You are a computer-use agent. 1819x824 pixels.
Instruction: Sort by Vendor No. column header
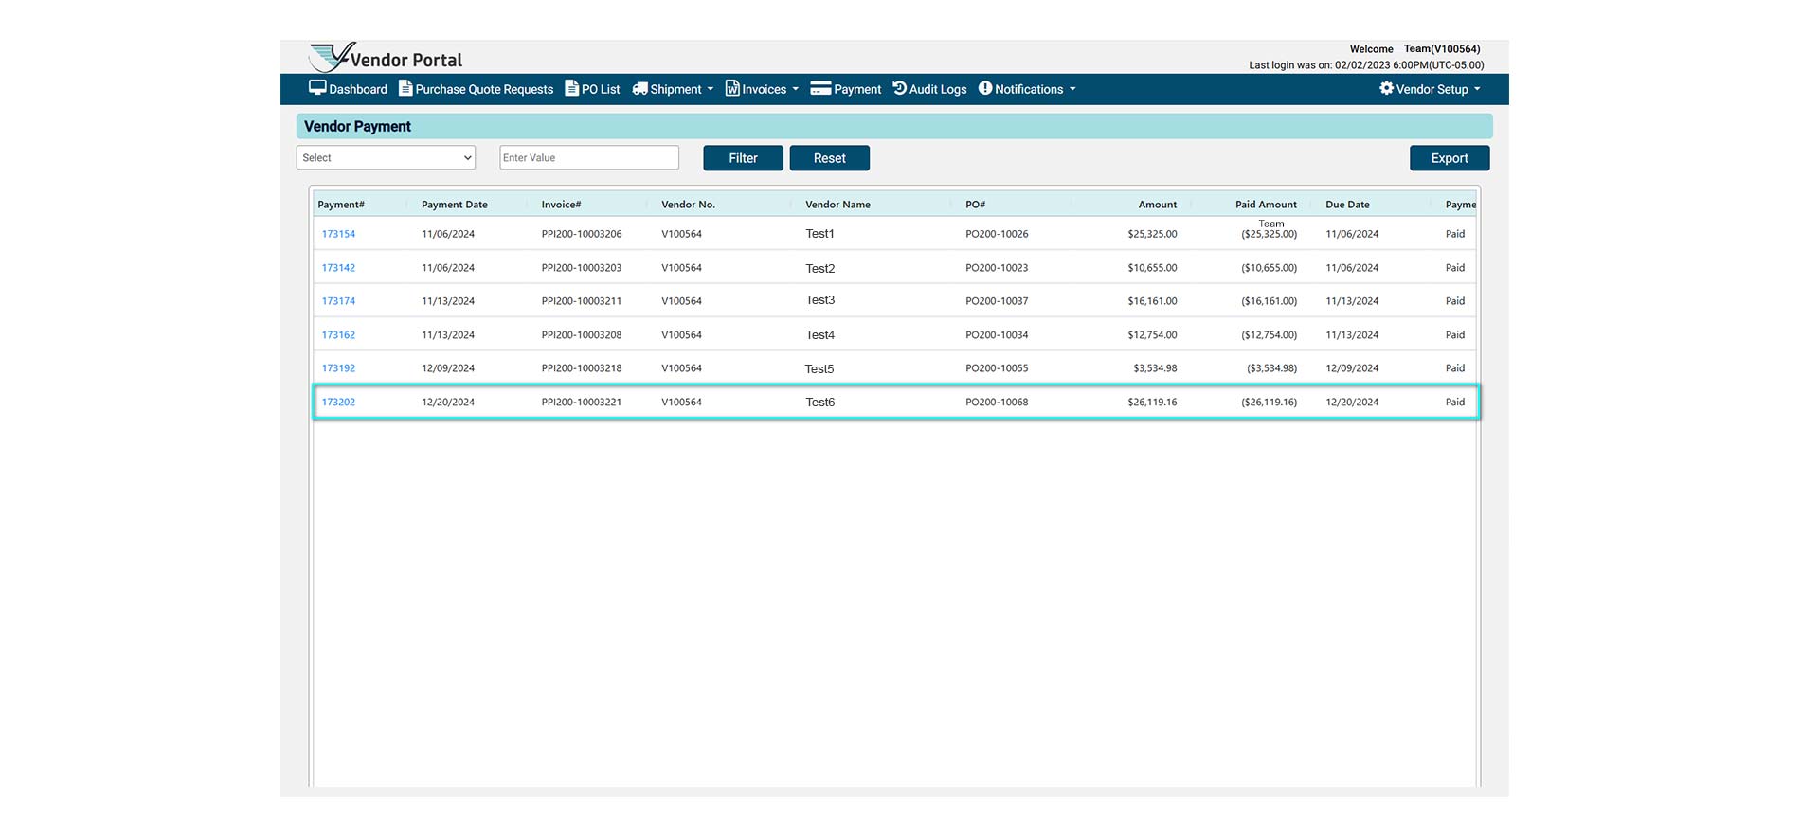coord(689,205)
